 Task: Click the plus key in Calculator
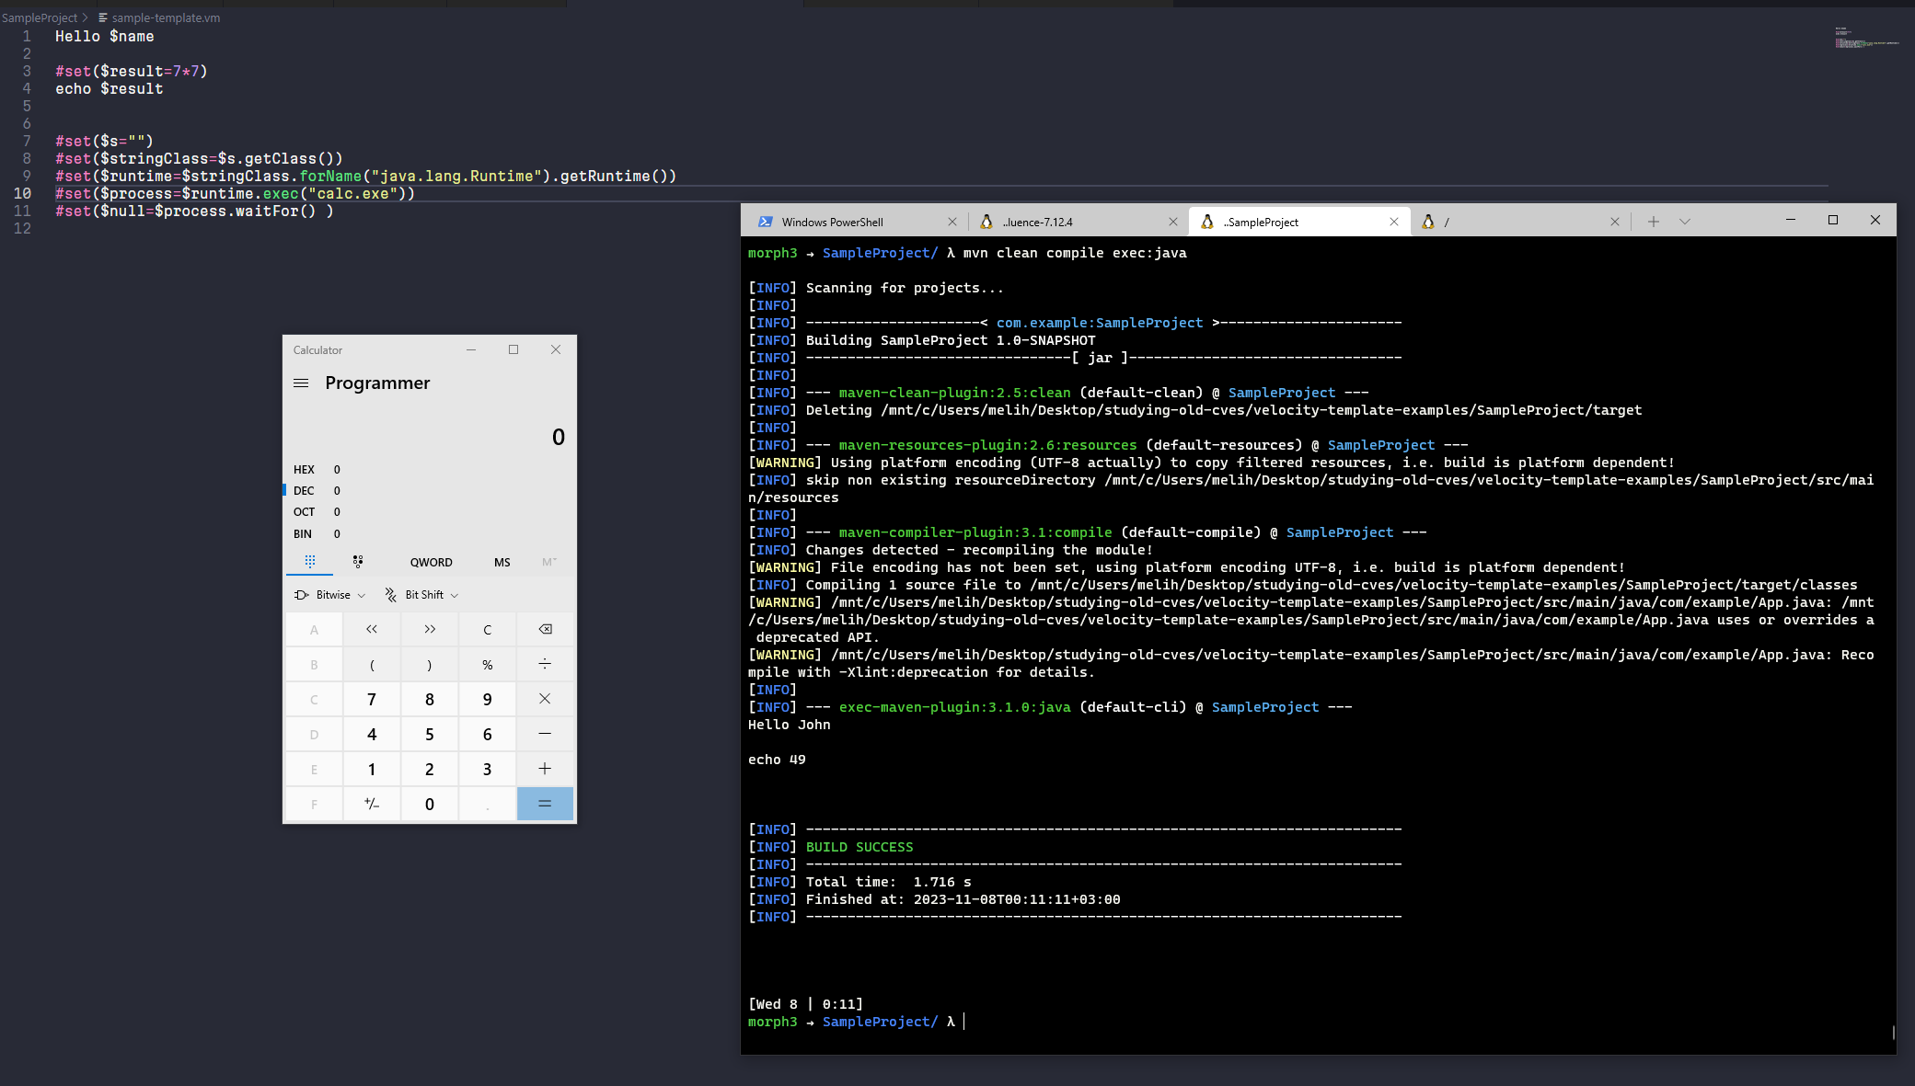tap(545, 770)
